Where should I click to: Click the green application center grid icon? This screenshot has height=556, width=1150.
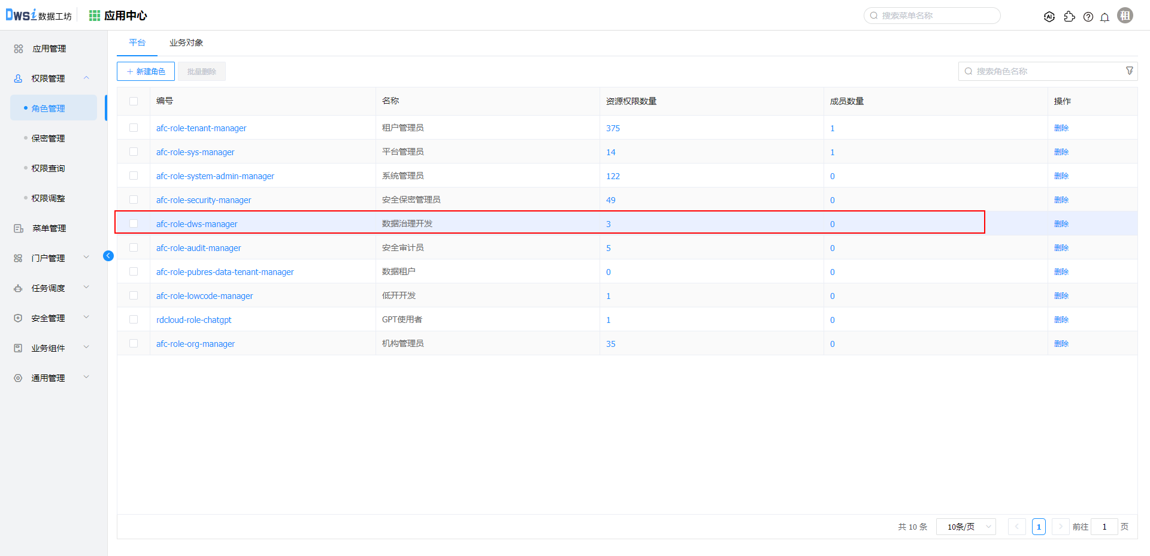pyautogui.click(x=95, y=16)
